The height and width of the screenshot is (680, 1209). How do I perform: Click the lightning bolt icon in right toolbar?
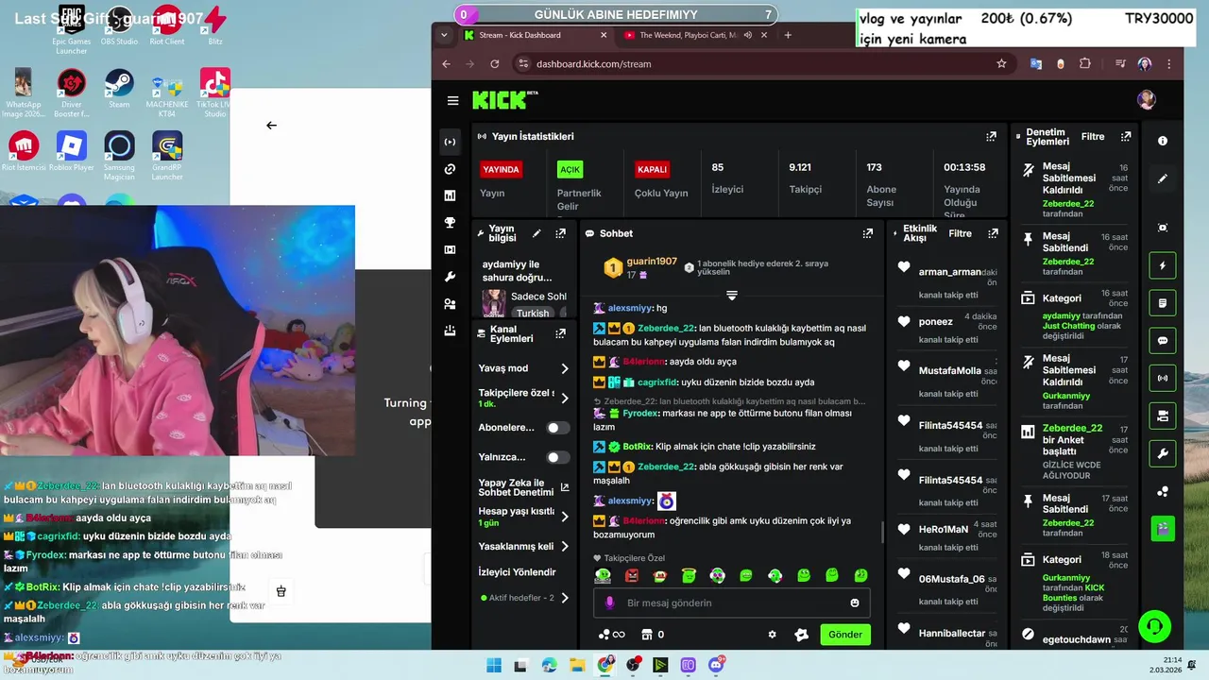click(x=1163, y=265)
